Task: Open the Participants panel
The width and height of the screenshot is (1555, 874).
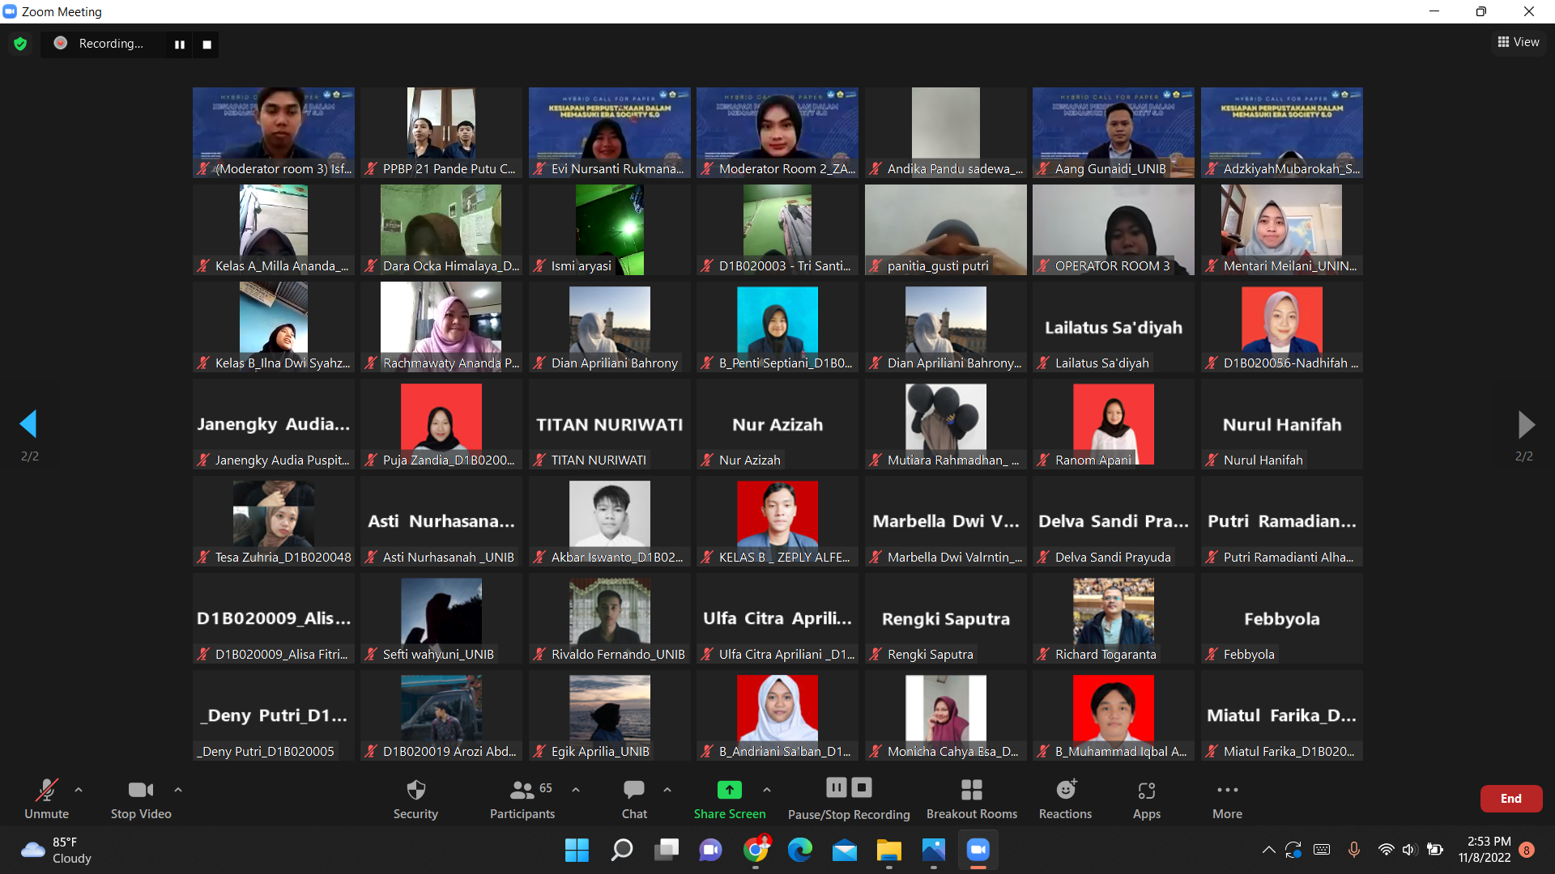Action: (522, 797)
